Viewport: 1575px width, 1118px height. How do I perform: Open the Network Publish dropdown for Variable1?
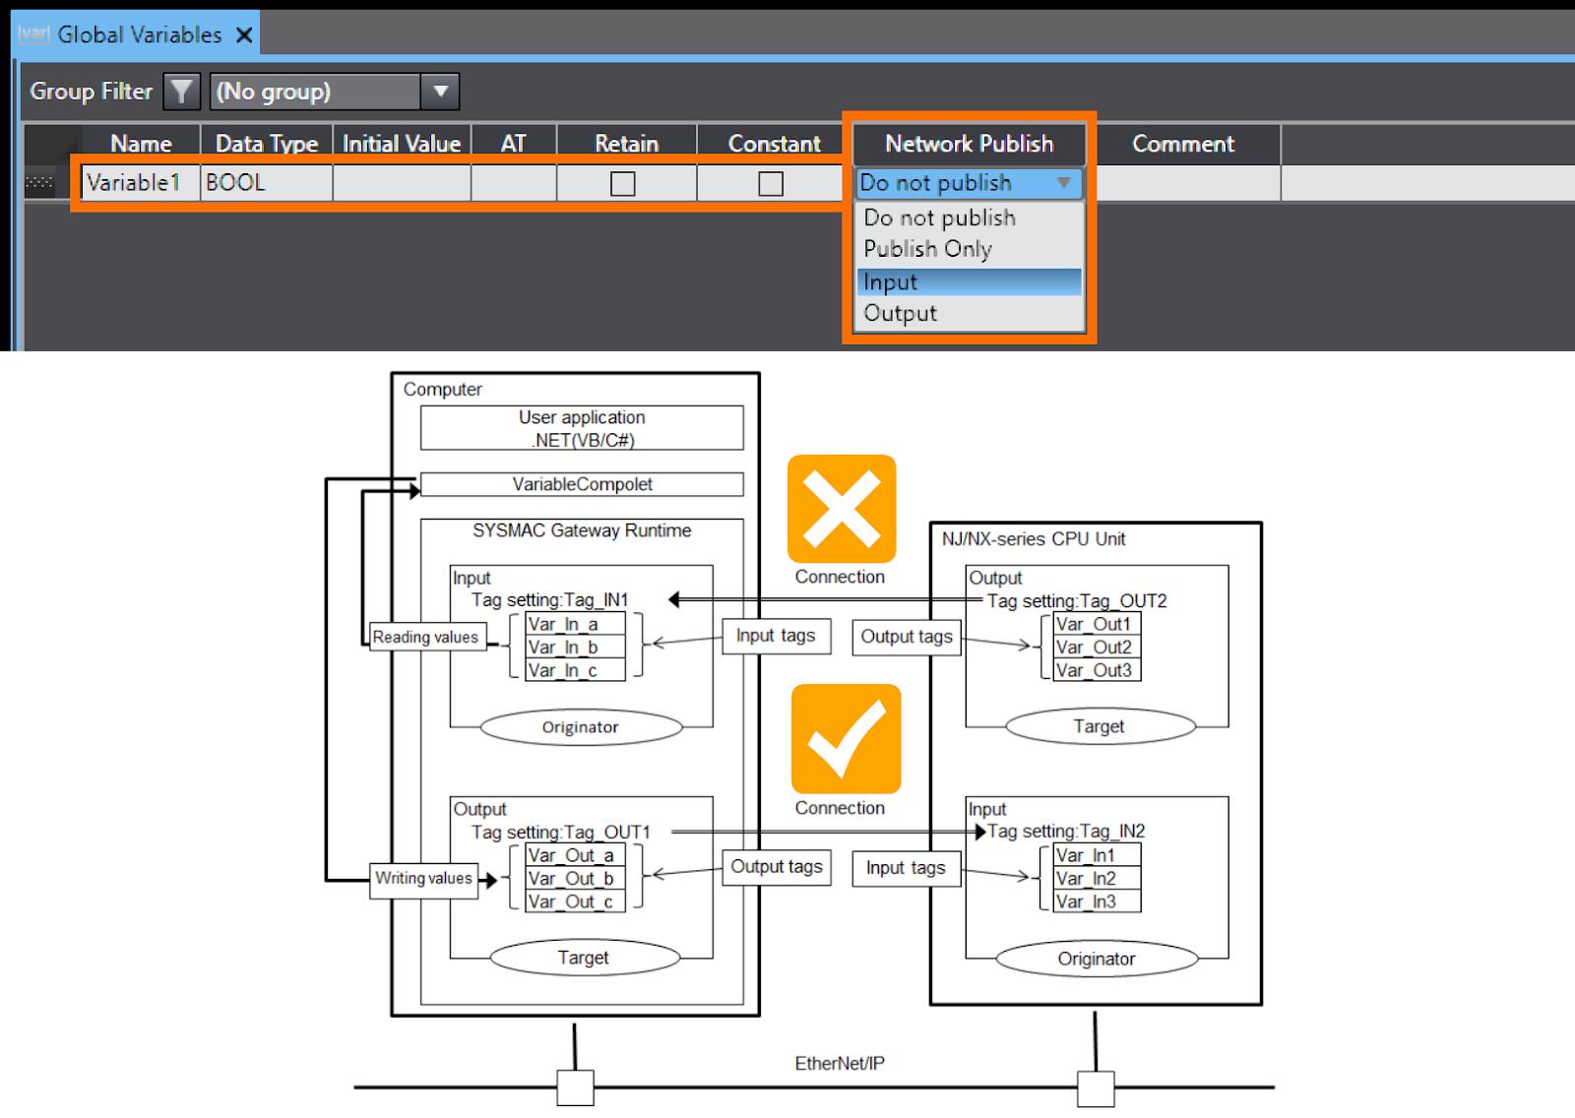click(x=1064, y=183)
